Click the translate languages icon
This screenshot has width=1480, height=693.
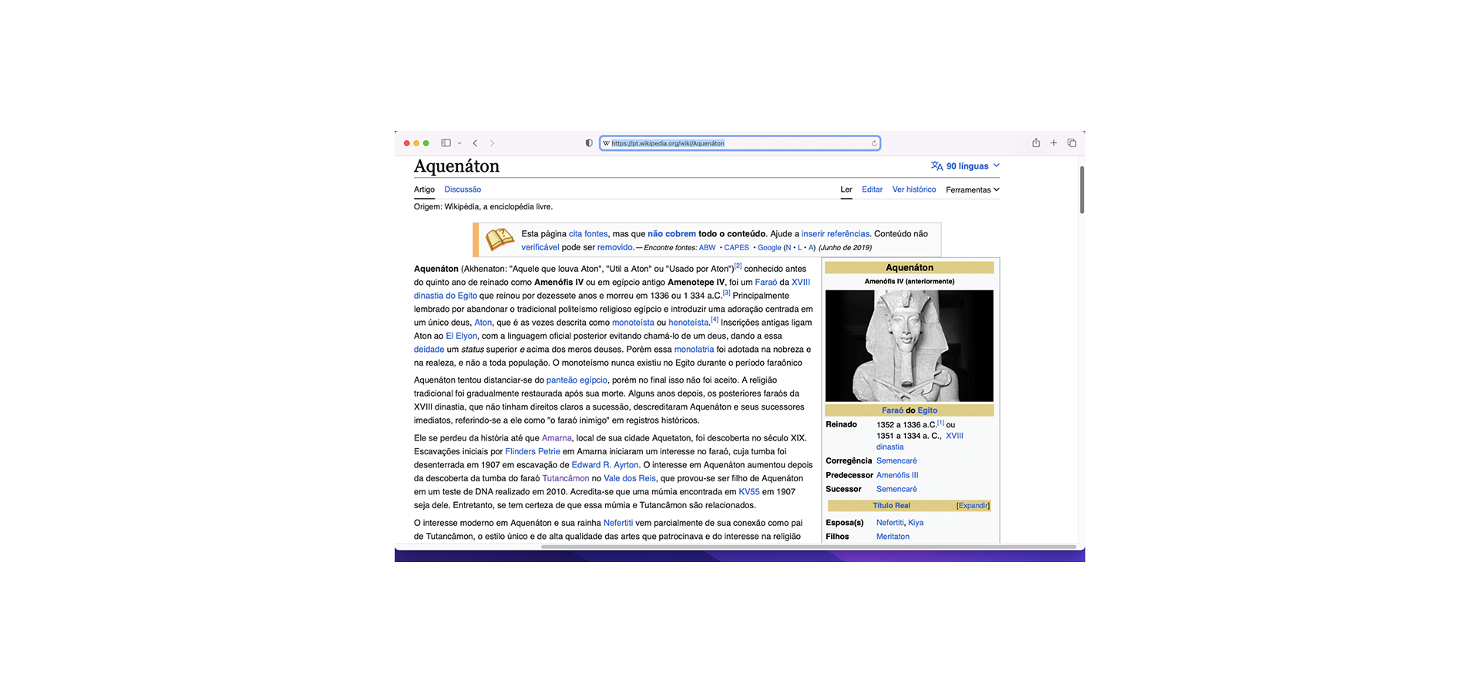pyautogui.click(x=937, y=166)
